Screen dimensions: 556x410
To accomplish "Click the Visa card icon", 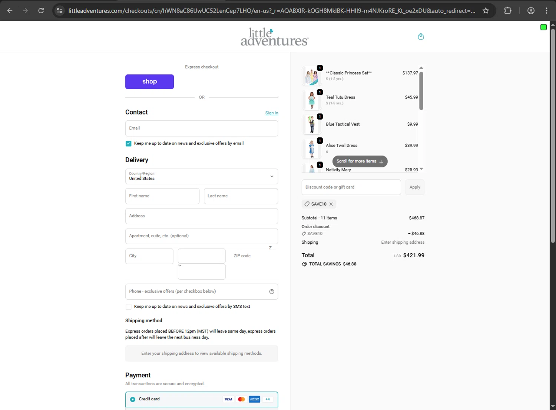I will (228, 399).
